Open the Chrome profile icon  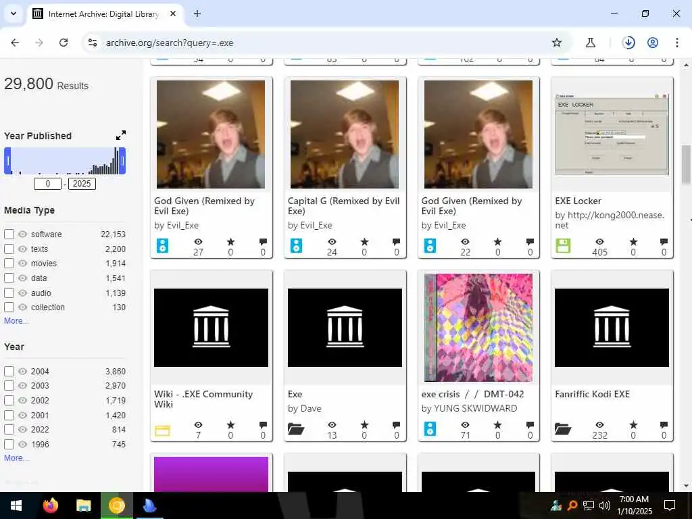pyautogui.click(x=653, y=43)
